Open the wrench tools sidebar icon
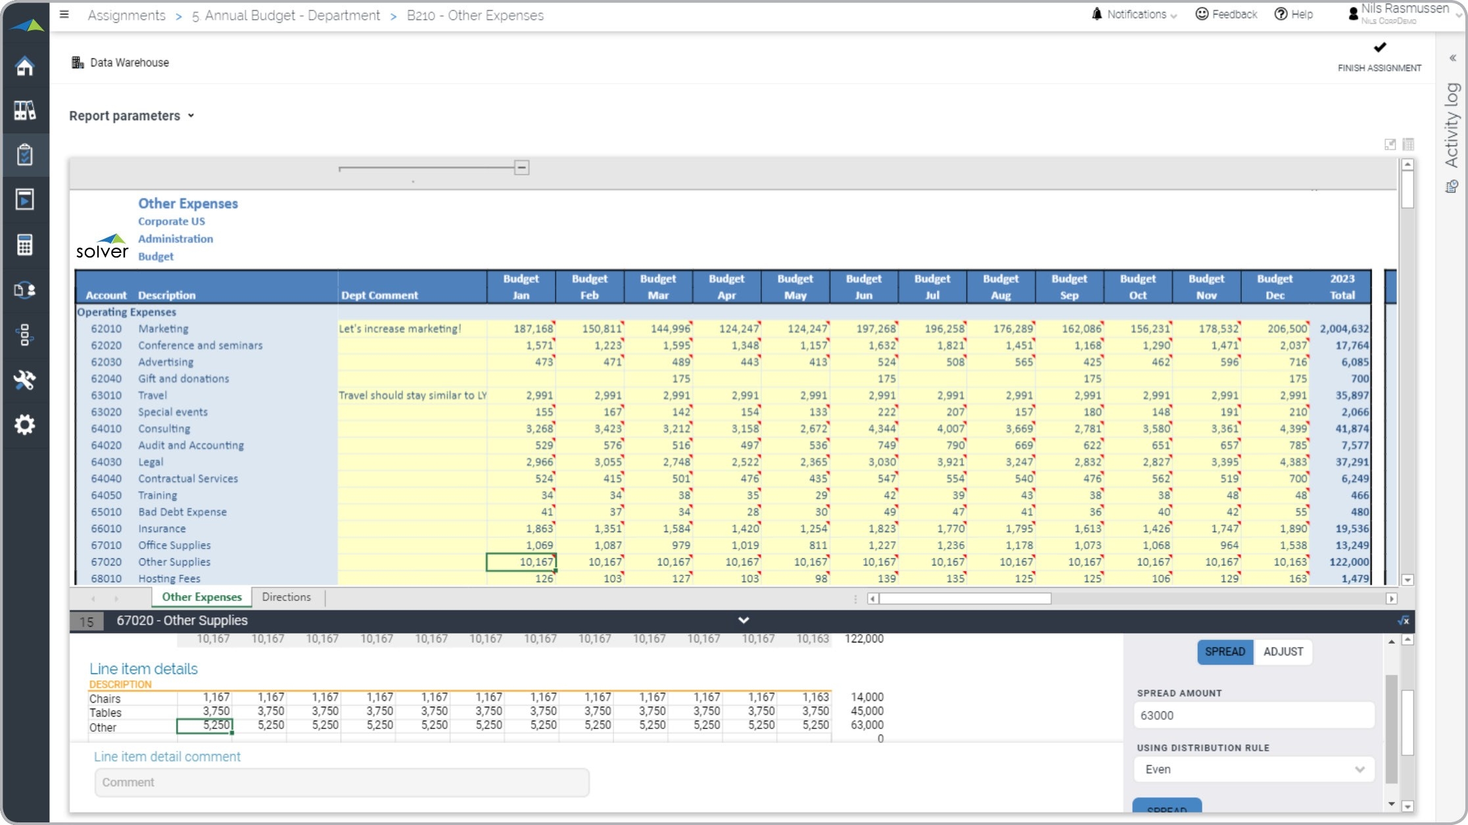 24,380
